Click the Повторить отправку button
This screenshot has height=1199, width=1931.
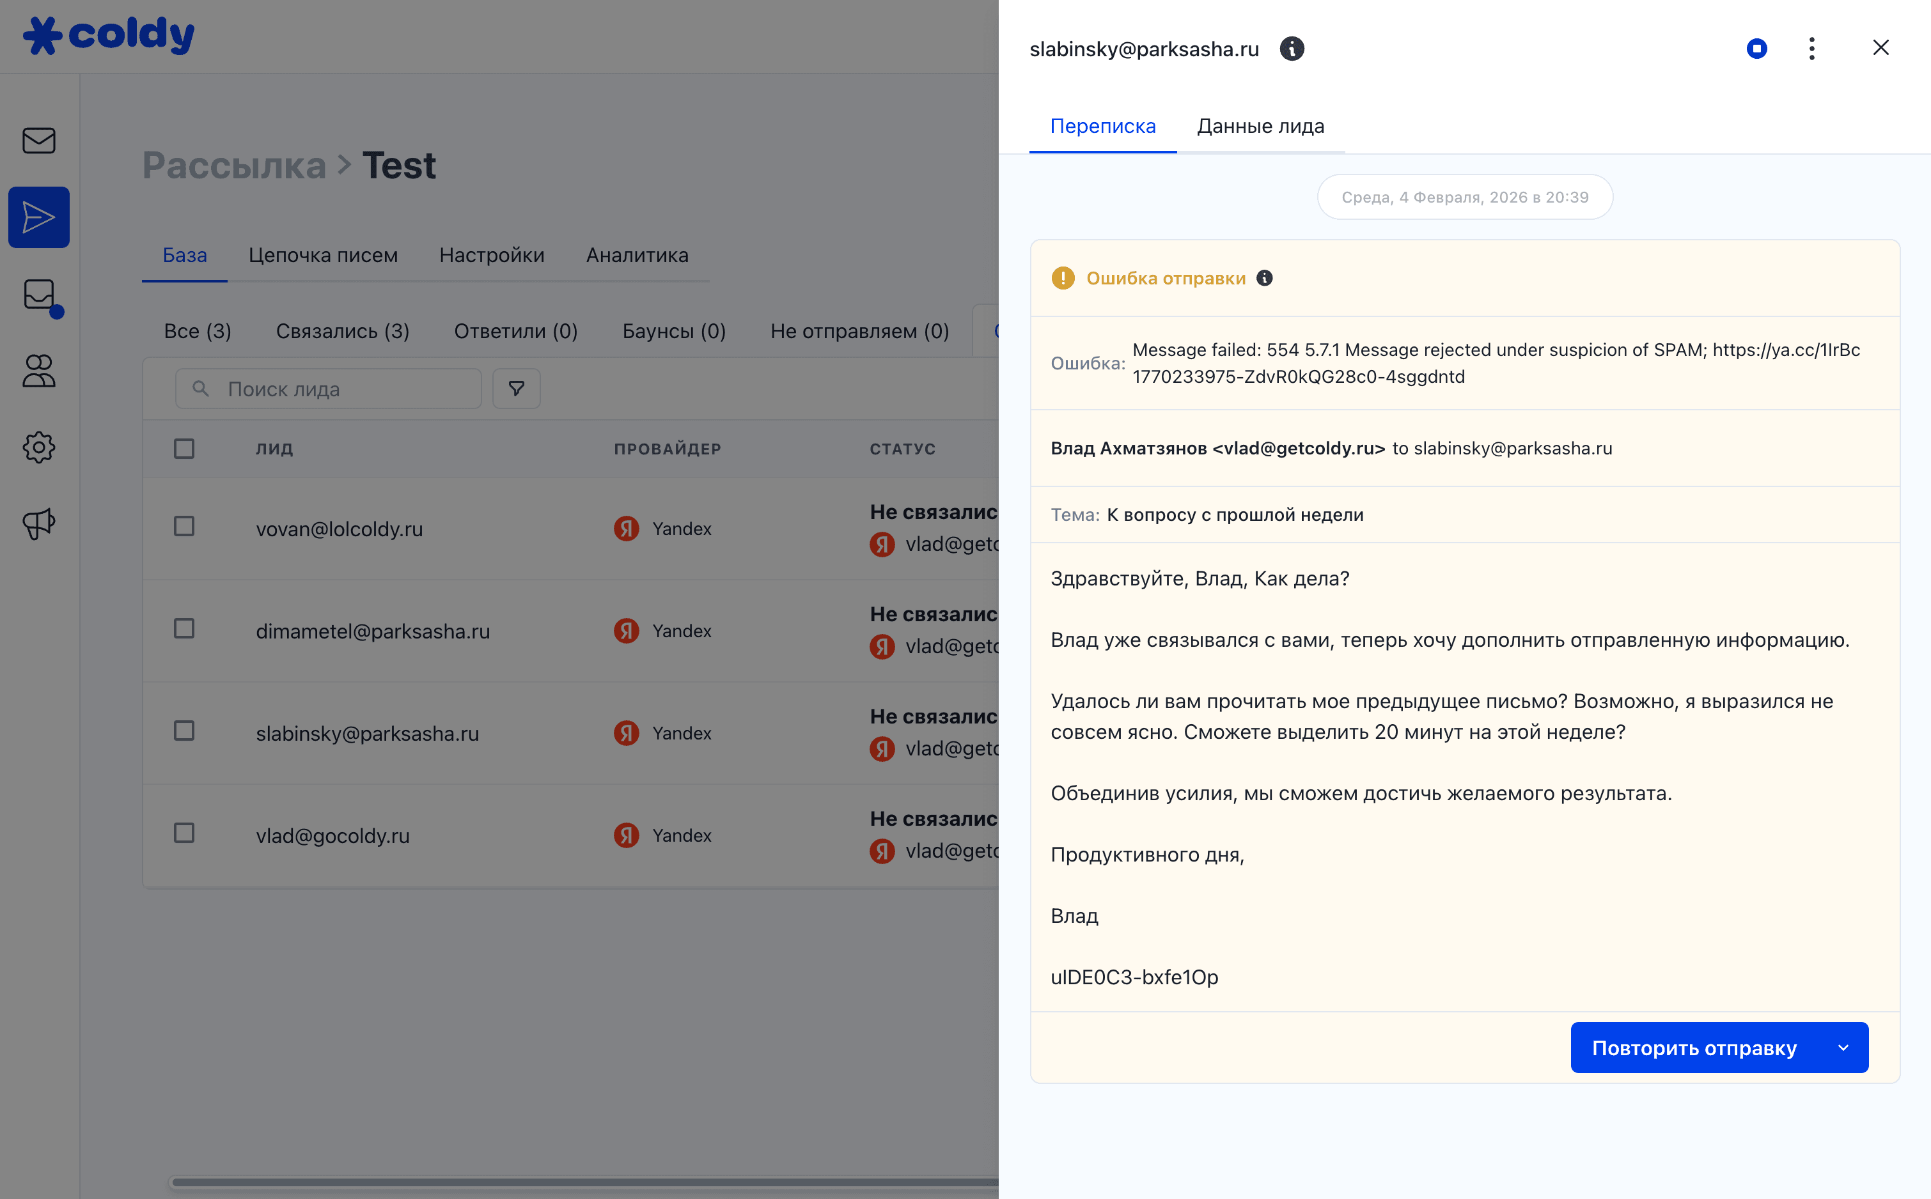click(1694, 1048)
